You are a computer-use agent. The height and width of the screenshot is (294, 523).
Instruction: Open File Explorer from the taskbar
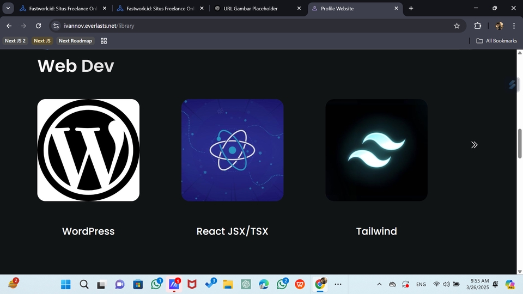point(228,284)
